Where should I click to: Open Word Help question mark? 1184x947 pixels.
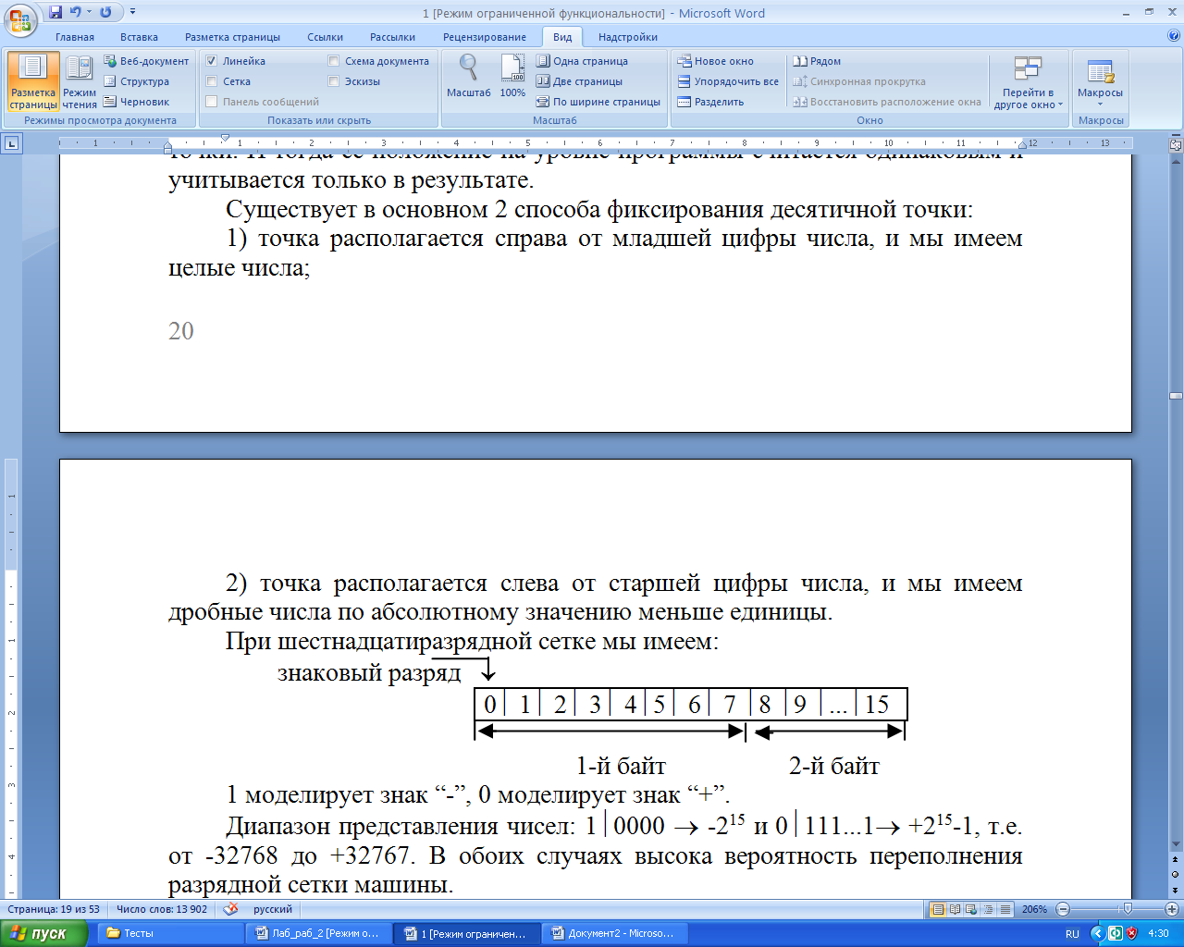point(1174,36)
